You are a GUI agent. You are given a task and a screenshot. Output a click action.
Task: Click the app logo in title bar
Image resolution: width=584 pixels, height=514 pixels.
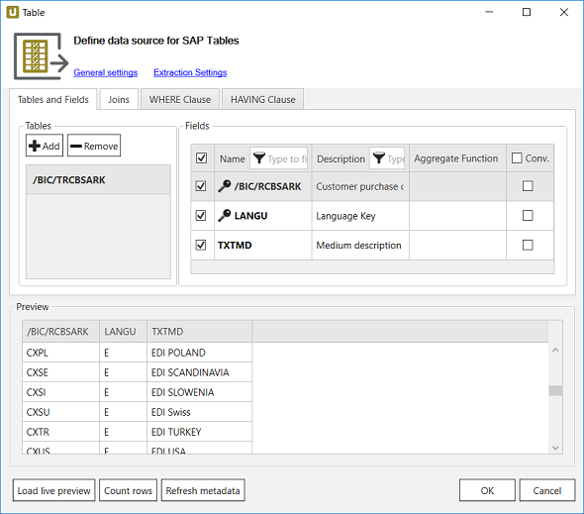[12, 12]
